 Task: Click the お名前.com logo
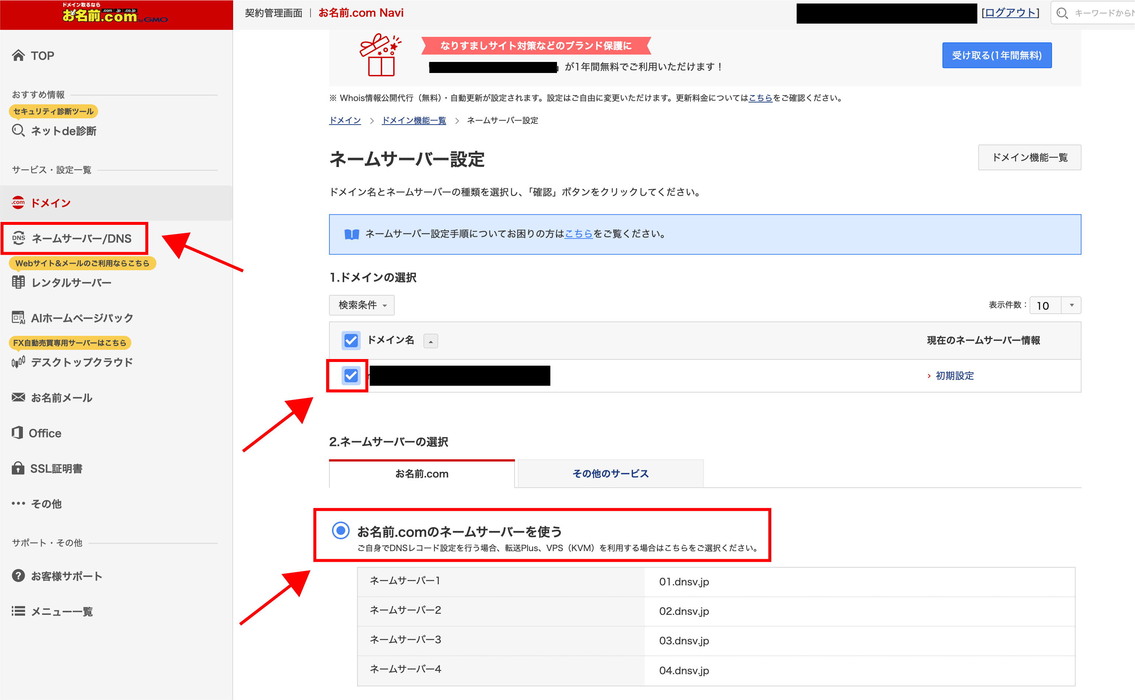click(114, 13)
